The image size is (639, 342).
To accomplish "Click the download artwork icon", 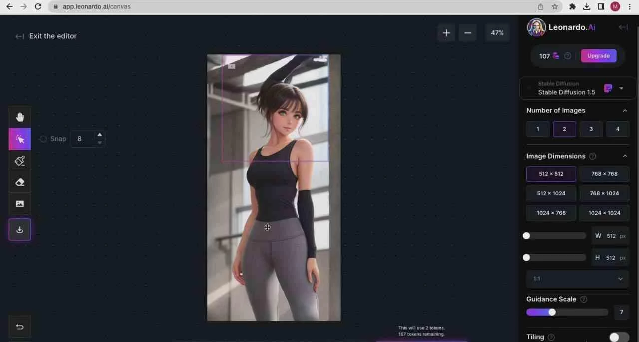I will (x=20, y=230).
